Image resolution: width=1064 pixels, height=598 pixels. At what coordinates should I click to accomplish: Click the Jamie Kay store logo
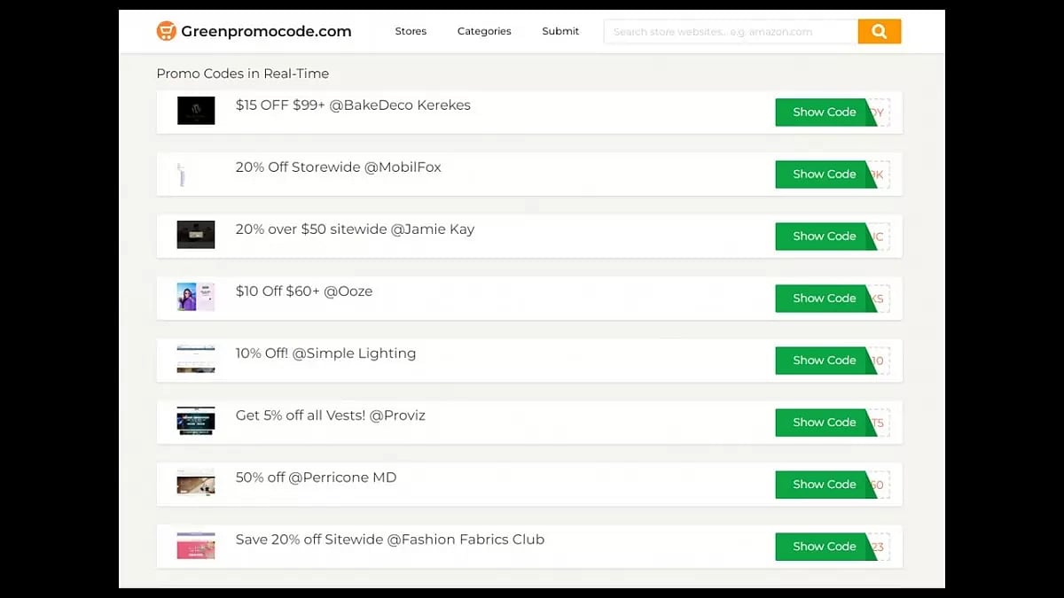[x=195, y=235]
